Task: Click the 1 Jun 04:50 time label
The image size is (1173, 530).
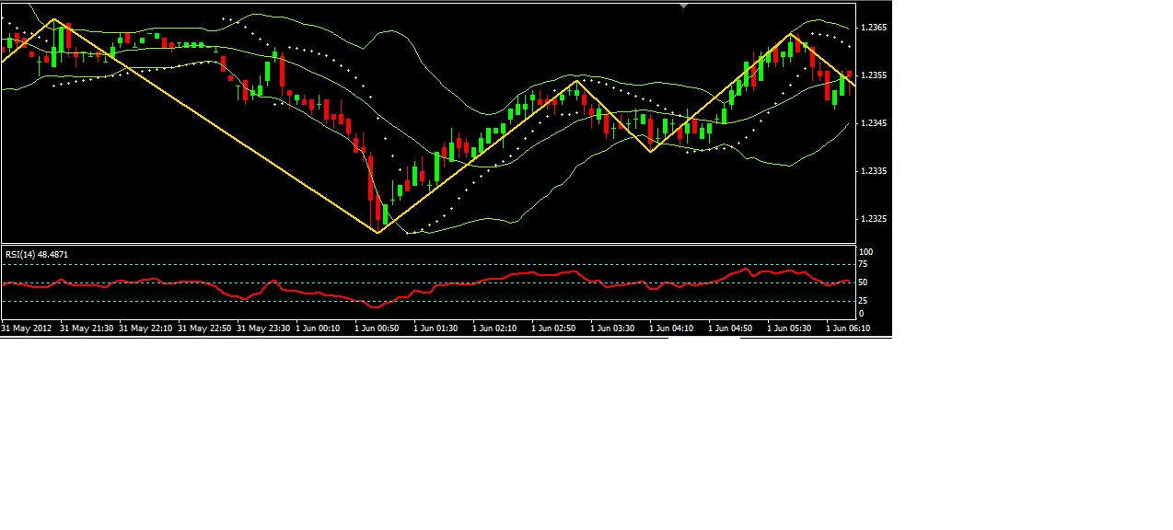Action: [x=730, y=328]
